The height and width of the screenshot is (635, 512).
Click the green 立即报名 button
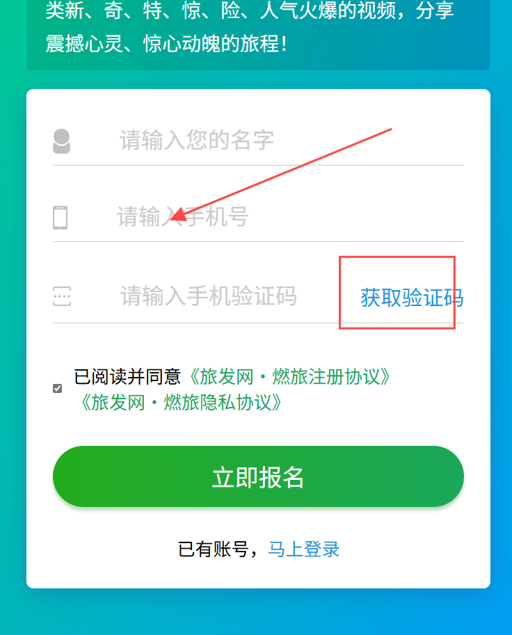(x=258, y=476)
